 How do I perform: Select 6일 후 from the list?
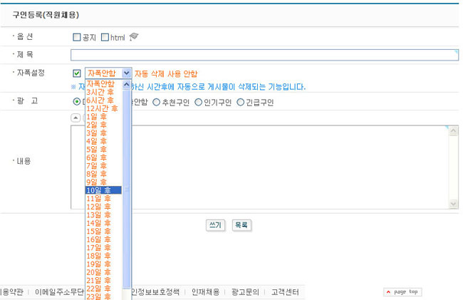click(x=103, y=157)
